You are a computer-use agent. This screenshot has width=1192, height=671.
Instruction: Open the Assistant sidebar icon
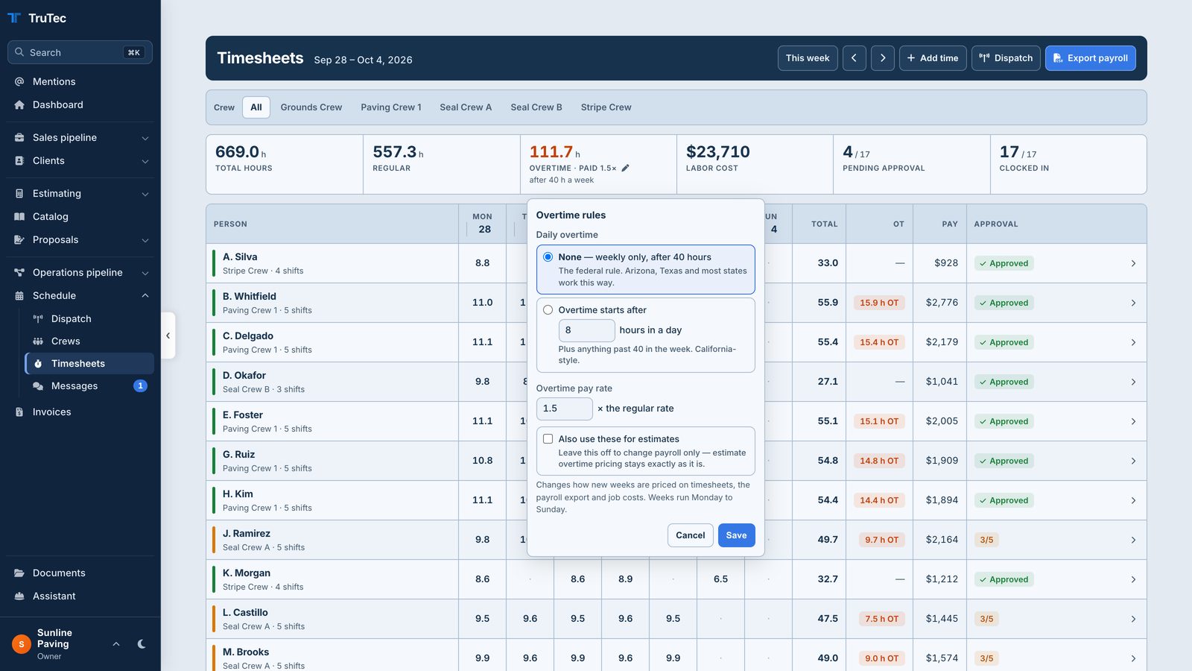coord(19,596)
